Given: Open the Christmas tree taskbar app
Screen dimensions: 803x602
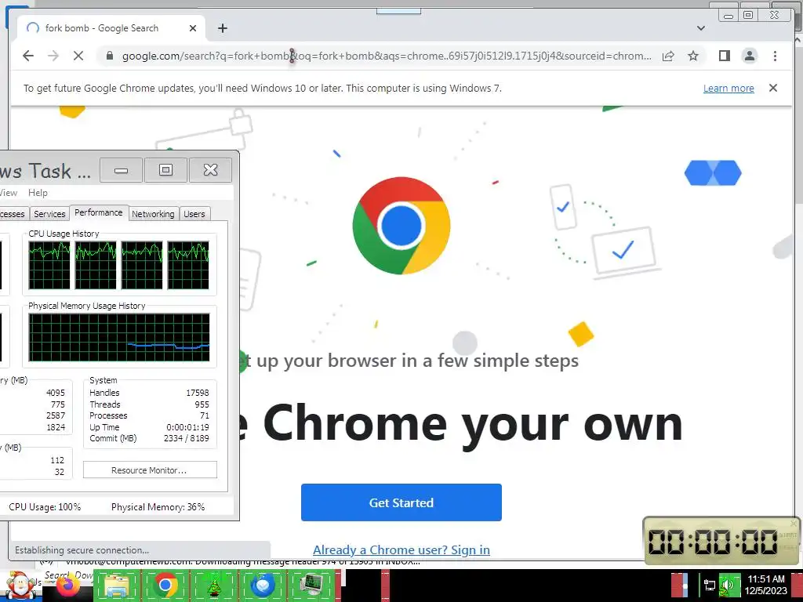Looking at the screenshot, I should (x=213, y=586).
